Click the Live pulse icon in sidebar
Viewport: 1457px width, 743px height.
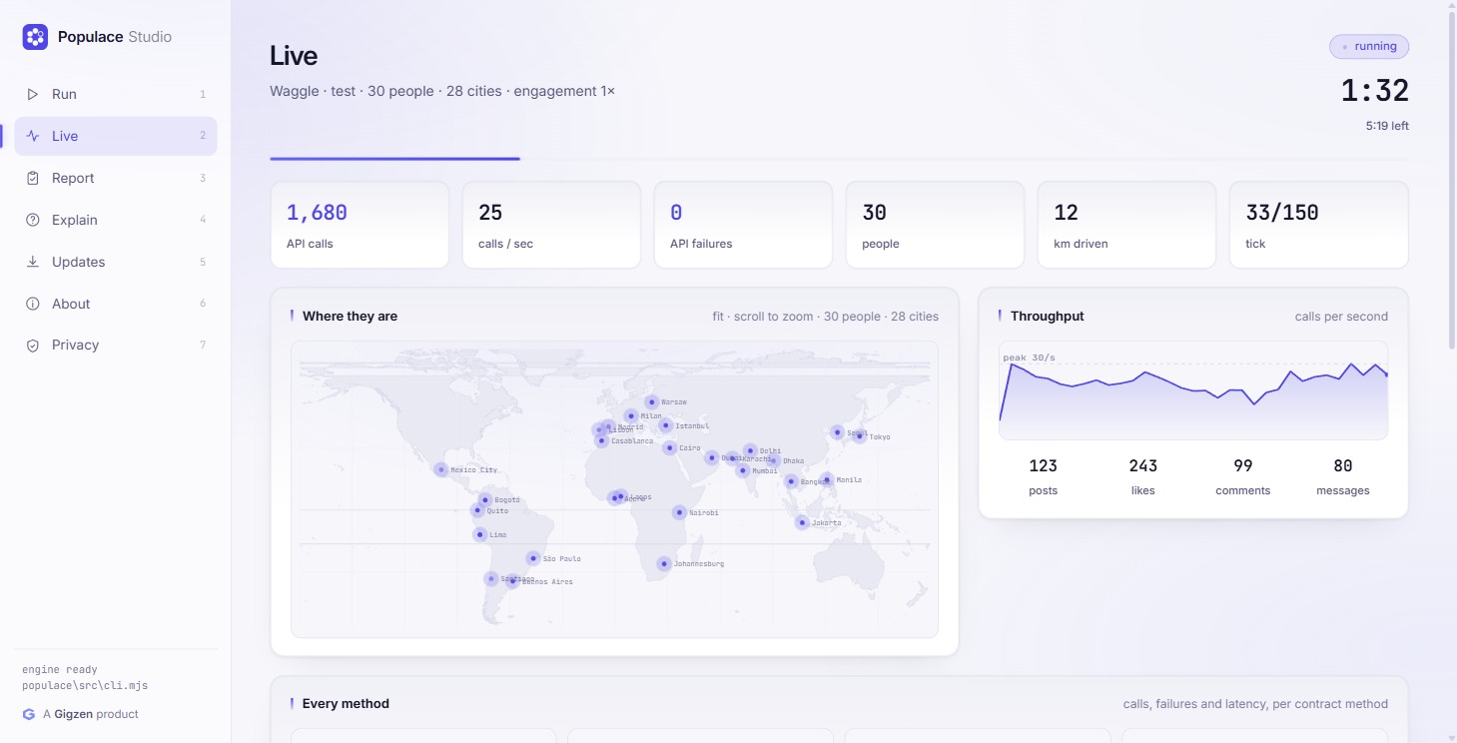pyautogui.click(x=33, y=136)
